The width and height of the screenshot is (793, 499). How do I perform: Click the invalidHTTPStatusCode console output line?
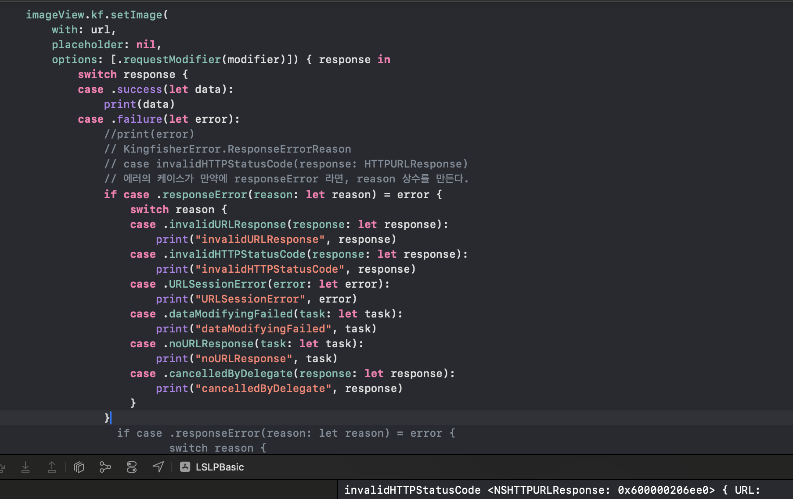point(552,490)
